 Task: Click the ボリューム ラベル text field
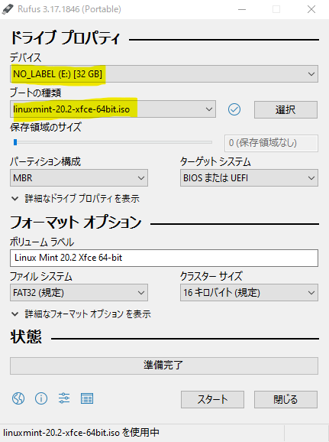click(x=164, y=258)
